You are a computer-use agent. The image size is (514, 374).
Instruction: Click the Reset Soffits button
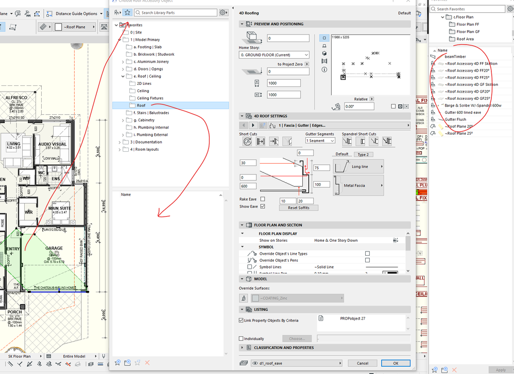coord(298,208)
